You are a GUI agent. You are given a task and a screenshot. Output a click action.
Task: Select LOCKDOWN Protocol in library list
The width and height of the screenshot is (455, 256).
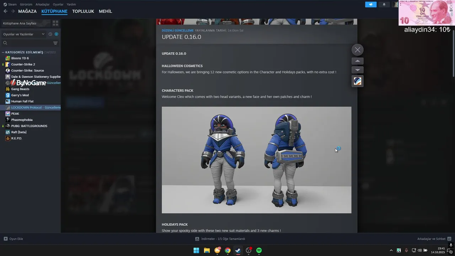pos(31,107)
